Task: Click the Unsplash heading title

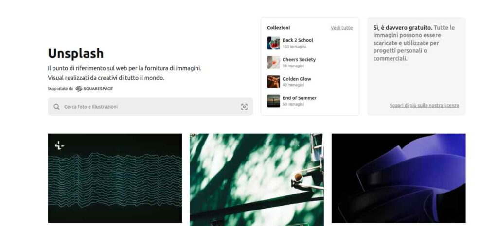Action: [75, 53]
